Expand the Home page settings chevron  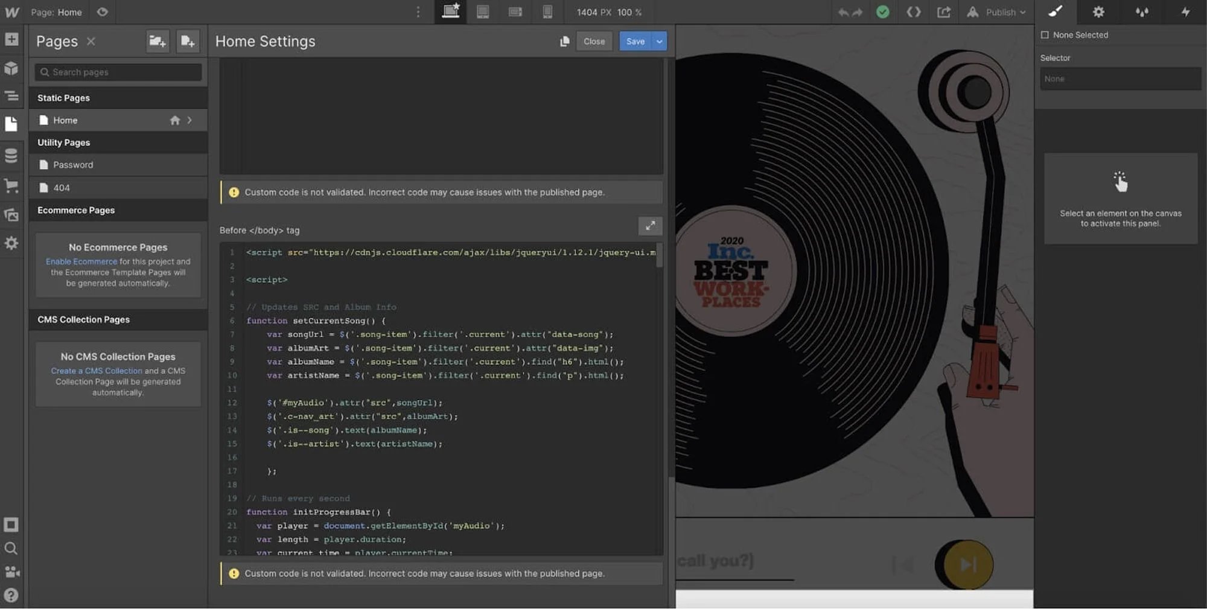pyautogui.click(x=189, y=120)
